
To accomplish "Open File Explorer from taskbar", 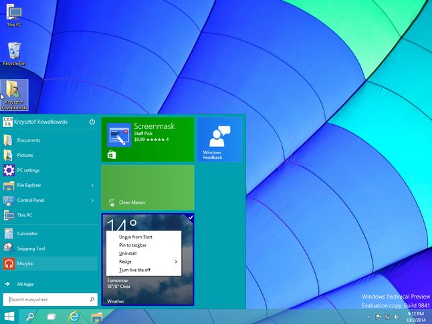I will tap(97, 317).
